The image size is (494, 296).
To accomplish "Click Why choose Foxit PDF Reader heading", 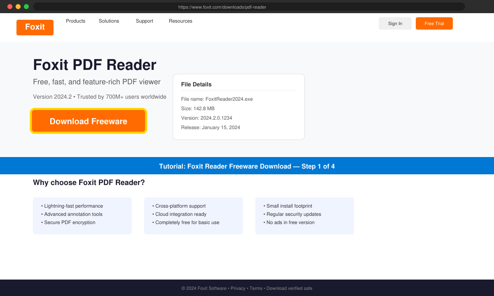I will 89,183.
